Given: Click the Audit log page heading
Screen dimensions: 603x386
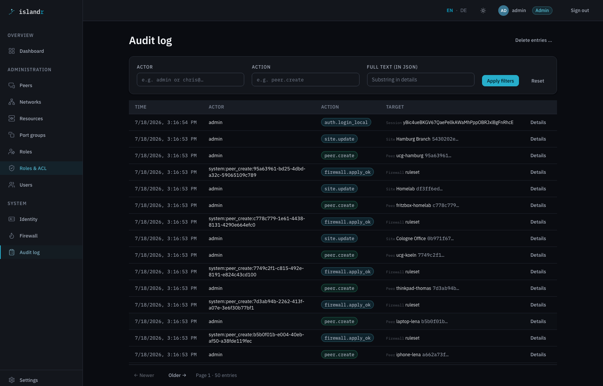Looking at the screenshot, I should click(150, 40).
